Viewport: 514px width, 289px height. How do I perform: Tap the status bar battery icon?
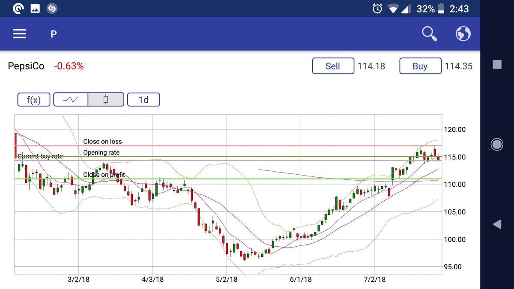click(441, 9)
